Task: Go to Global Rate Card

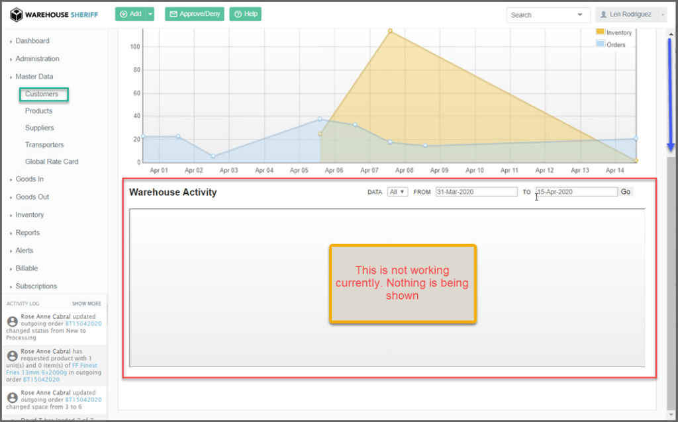Action: (52, 161)
